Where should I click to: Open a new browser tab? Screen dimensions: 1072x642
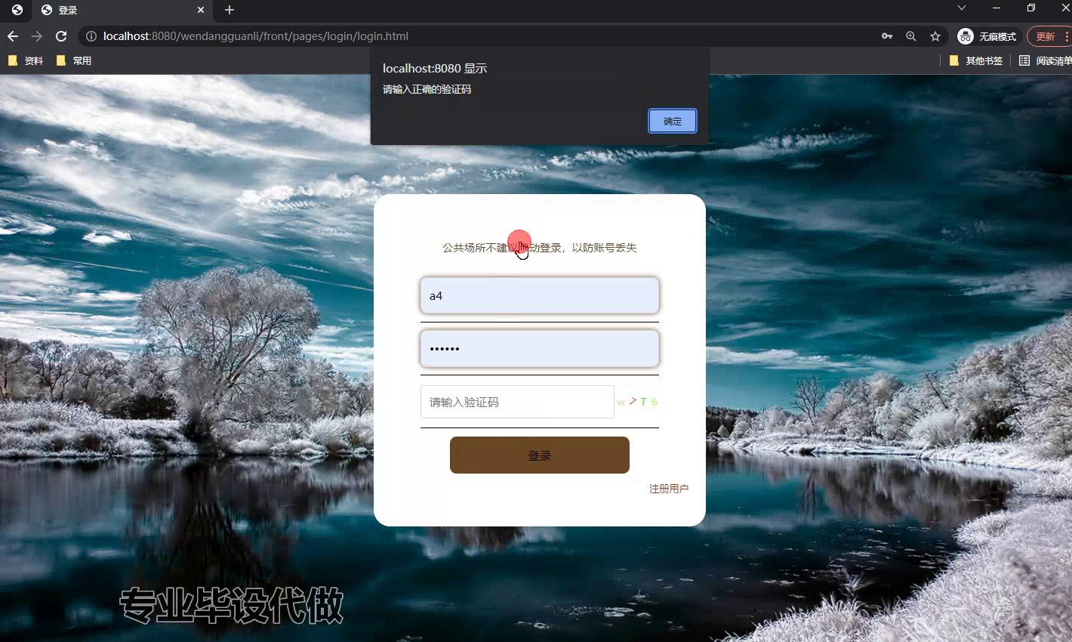point(229,10)
